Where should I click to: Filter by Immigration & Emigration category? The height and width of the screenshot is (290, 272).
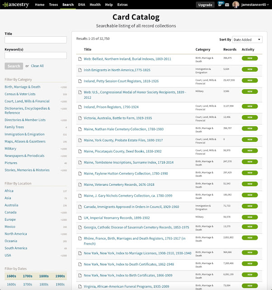coord(24,134)
